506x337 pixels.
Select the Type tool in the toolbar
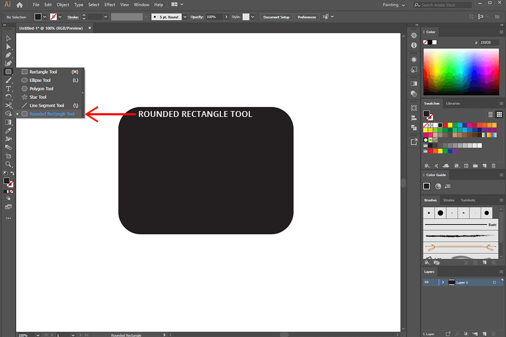(8, 88)
